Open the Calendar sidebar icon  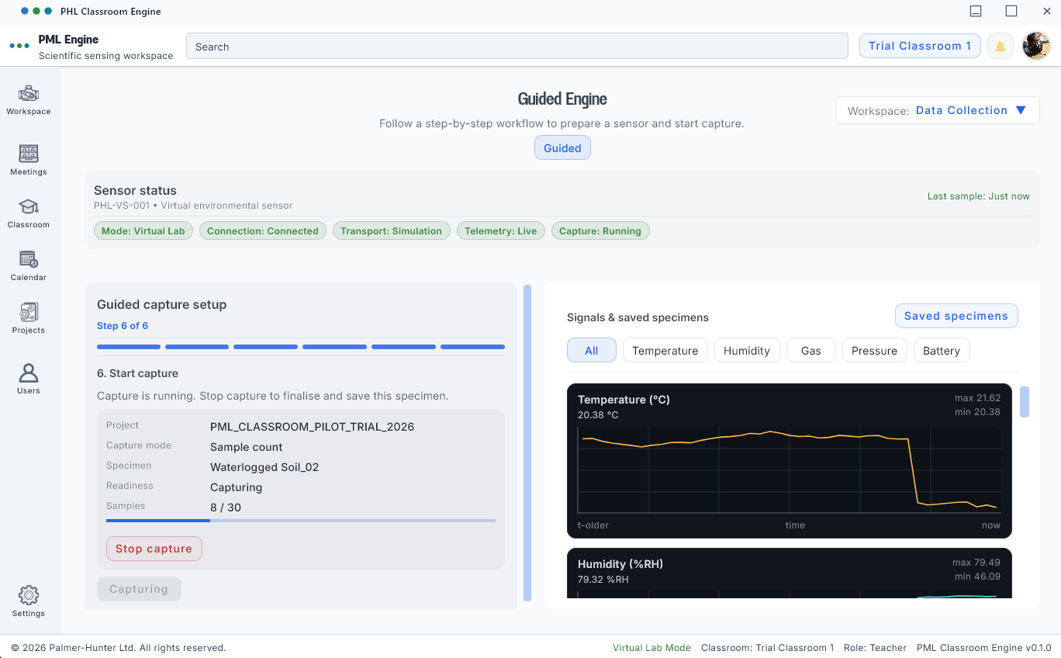coord(29,259)
